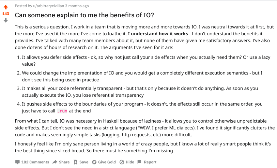The height and width of the screenshot is (168, 277).
Task: Upvote the post with the orange arrow
Action: (6, 7)
